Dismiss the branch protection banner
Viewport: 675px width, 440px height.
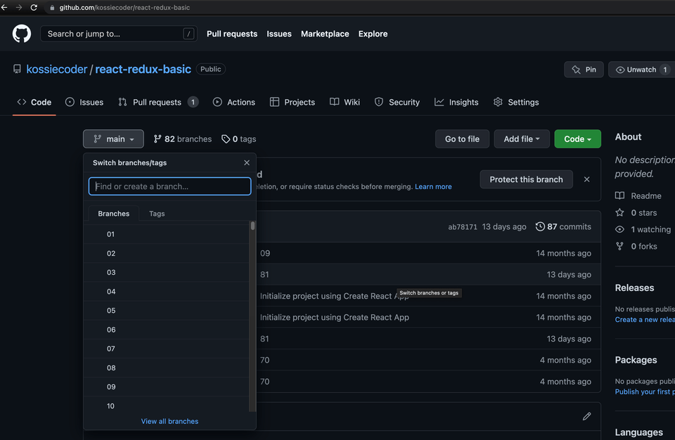pyautogui.click(x=587, y=179)
